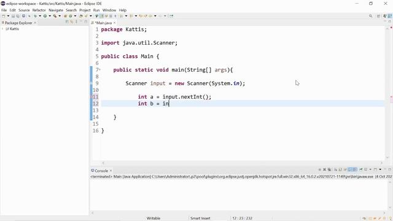Toggle Scroll Lock in Console
Viewport: 393px width, 221px height.
click(340, 169)
